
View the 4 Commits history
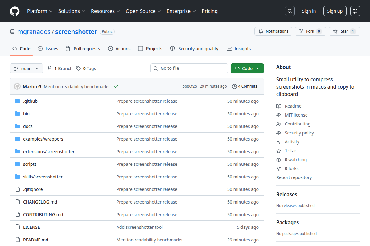coord(245,86)
